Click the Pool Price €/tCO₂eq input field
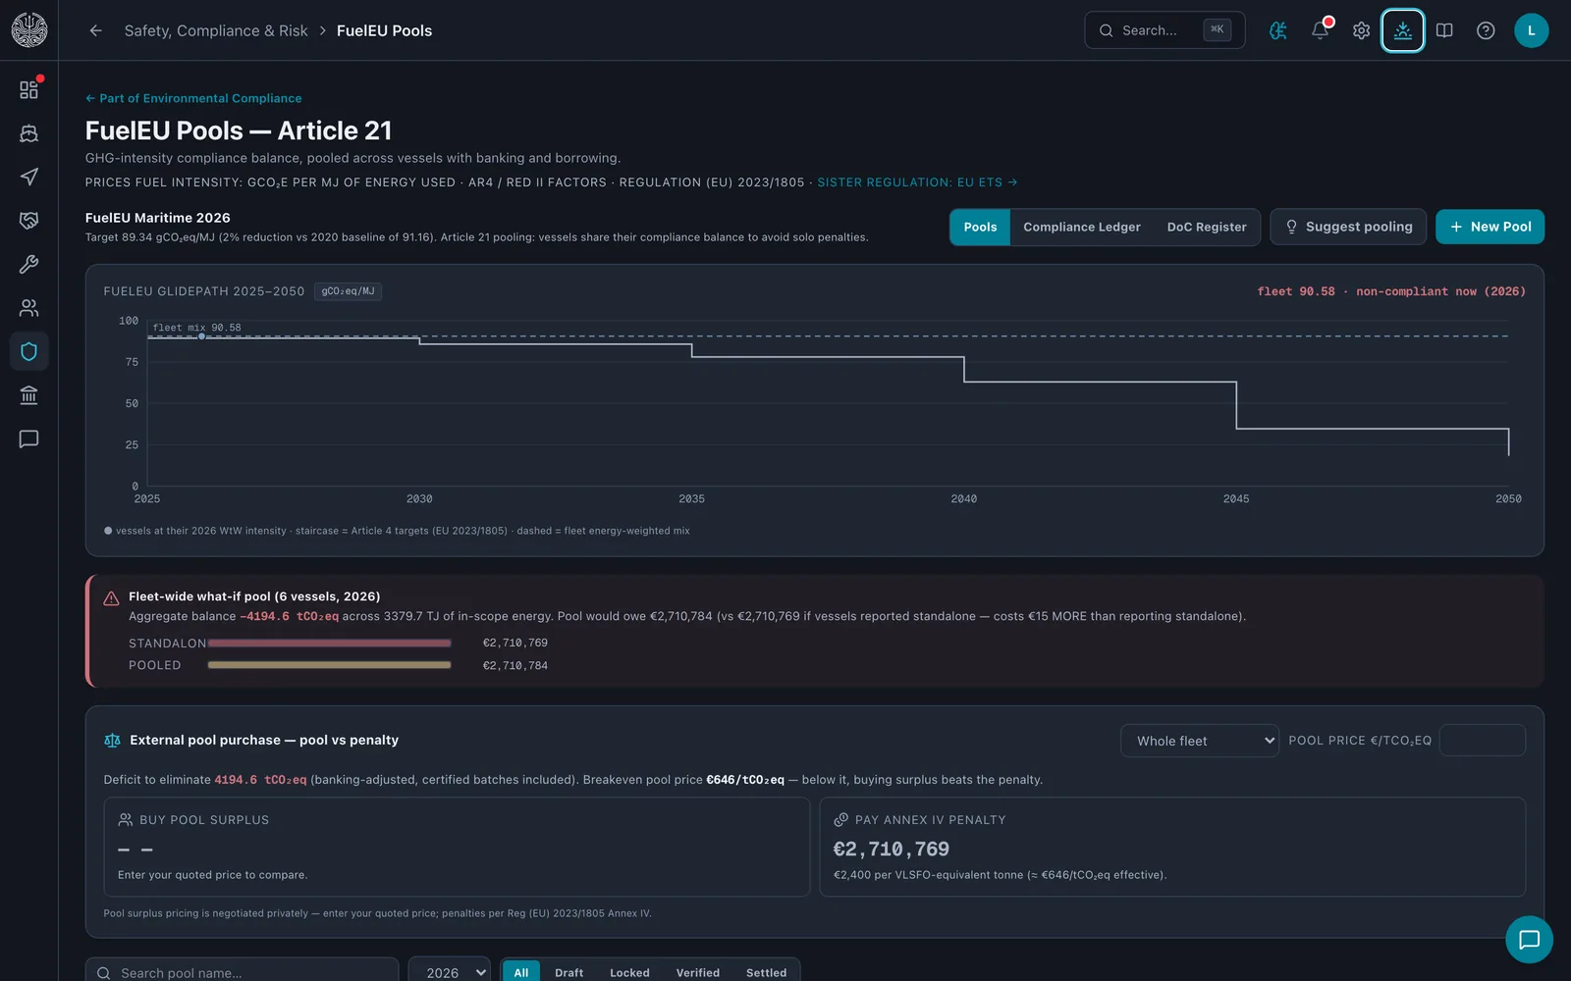The width and height of the screenshot is (1571, 981). tap(1482, 741)
